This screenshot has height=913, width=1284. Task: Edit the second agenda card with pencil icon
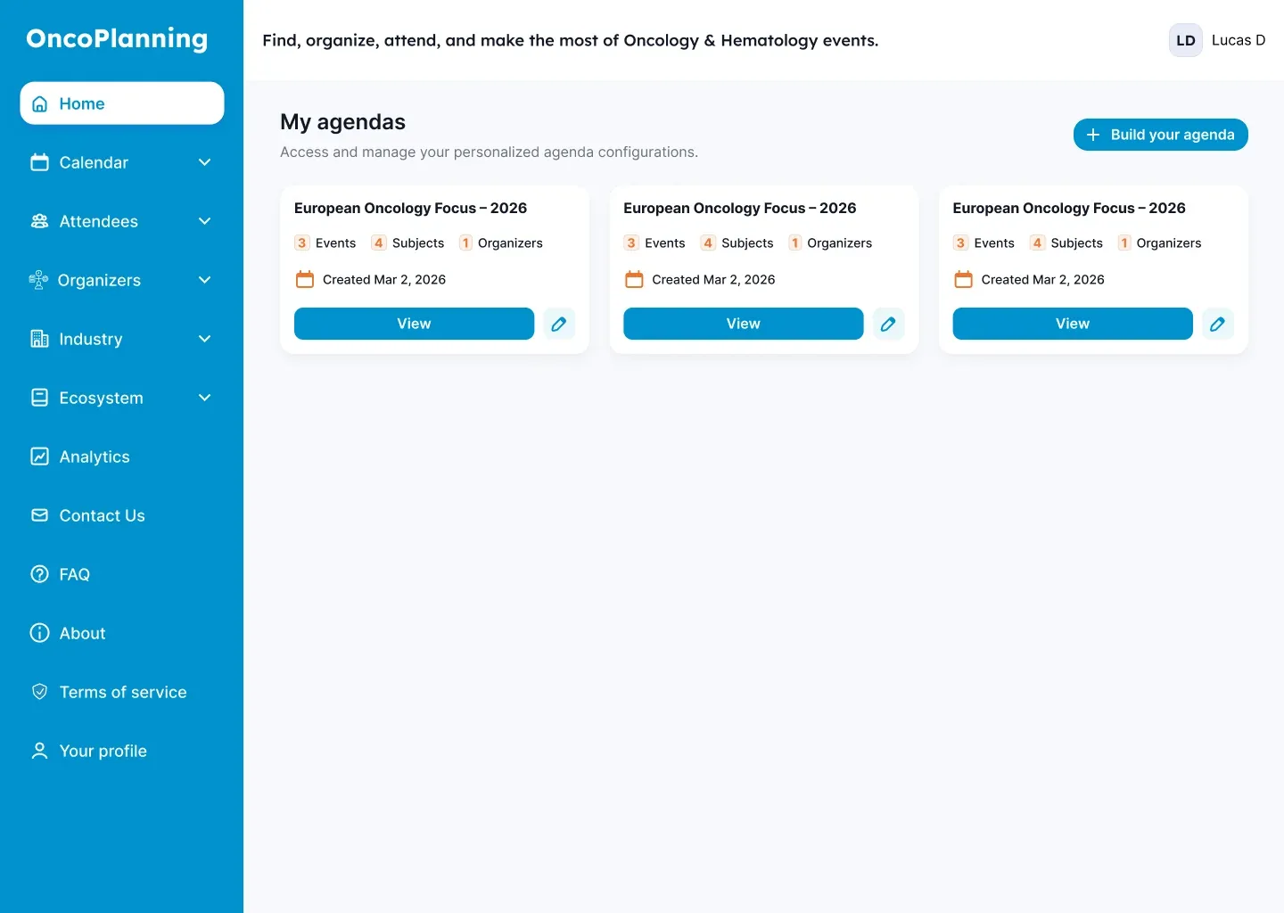[888, 324]
